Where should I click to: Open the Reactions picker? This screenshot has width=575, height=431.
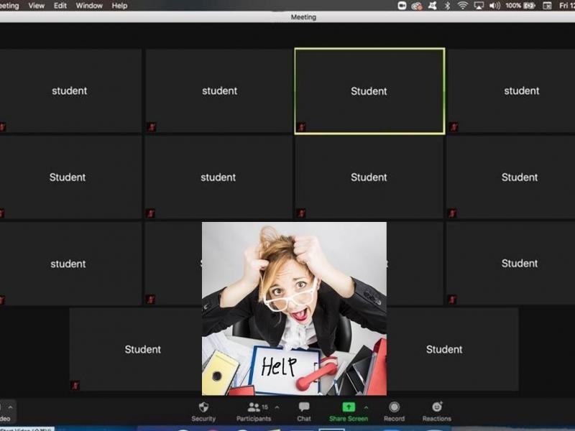pyautogui.click(x=436, y=411)
